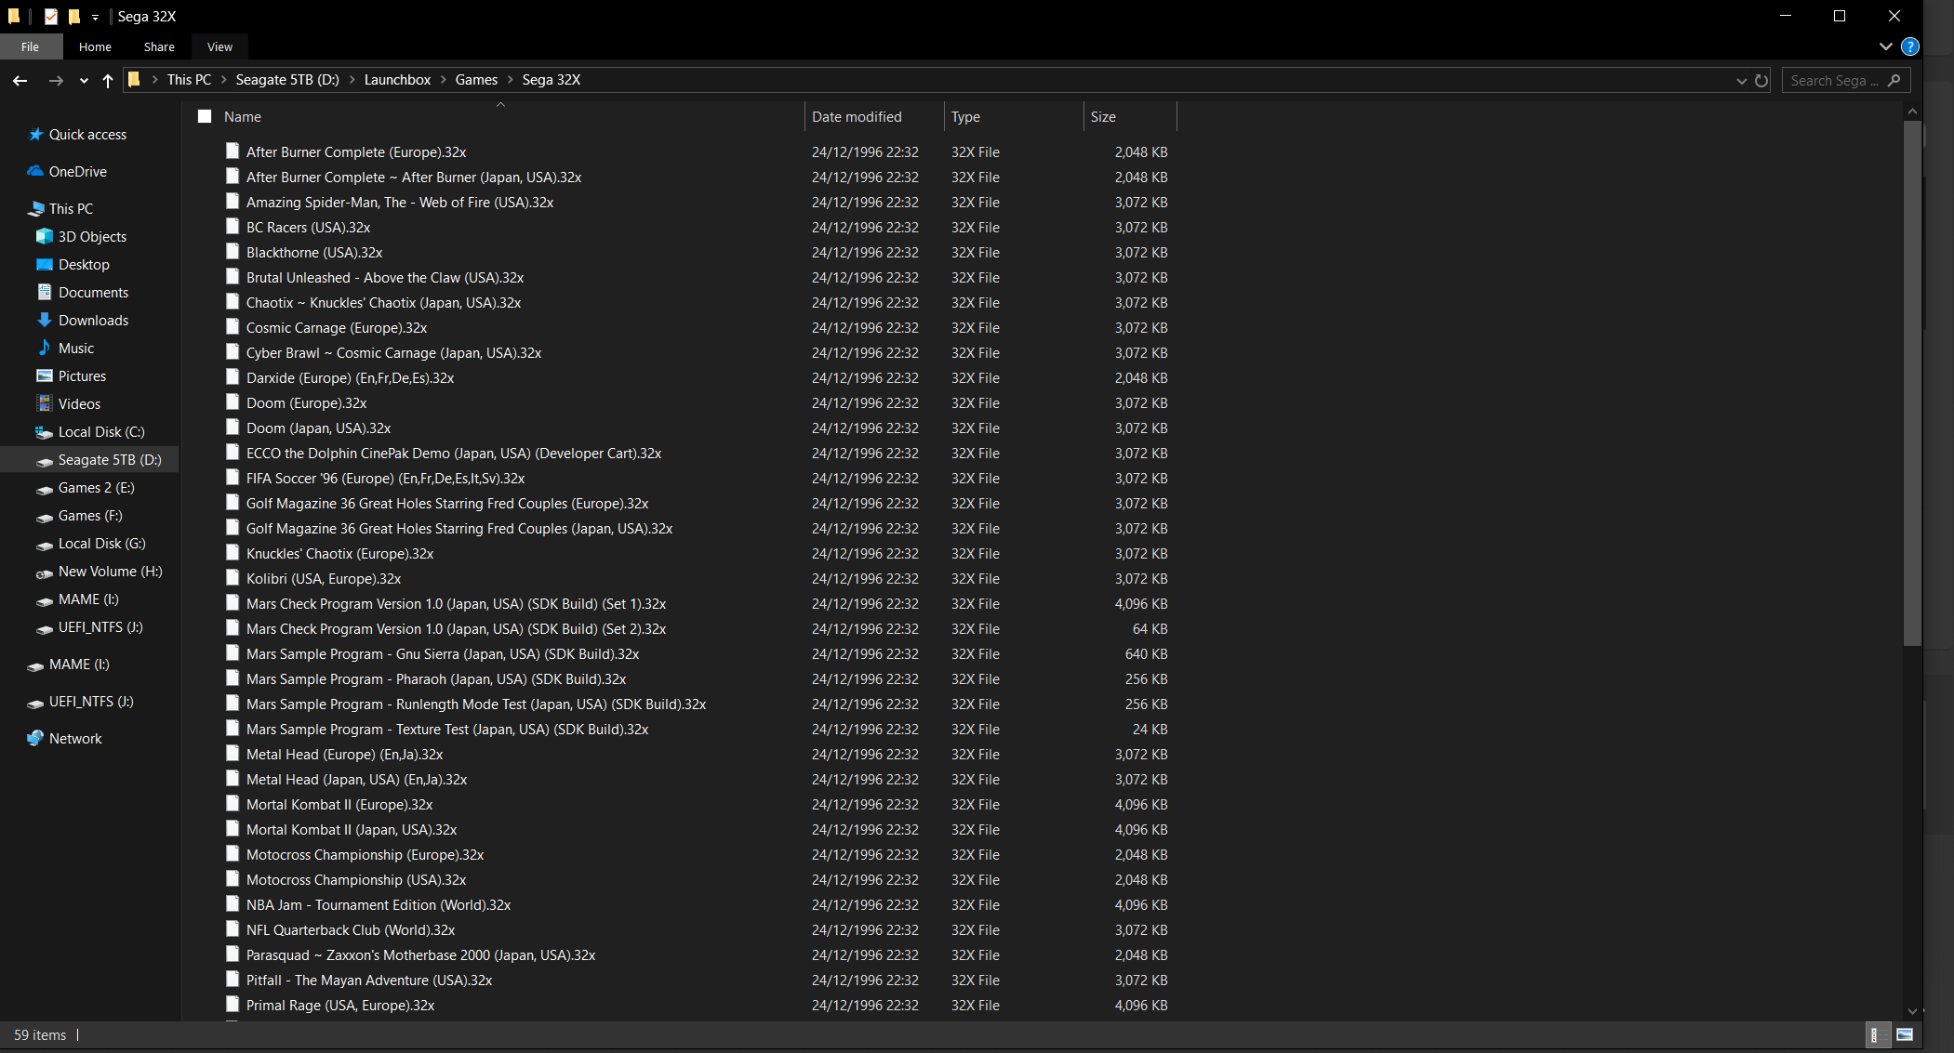Screen dimensions: 1954x1053
Task: Click the New folder quick access icon
Action: pos(74,17)
